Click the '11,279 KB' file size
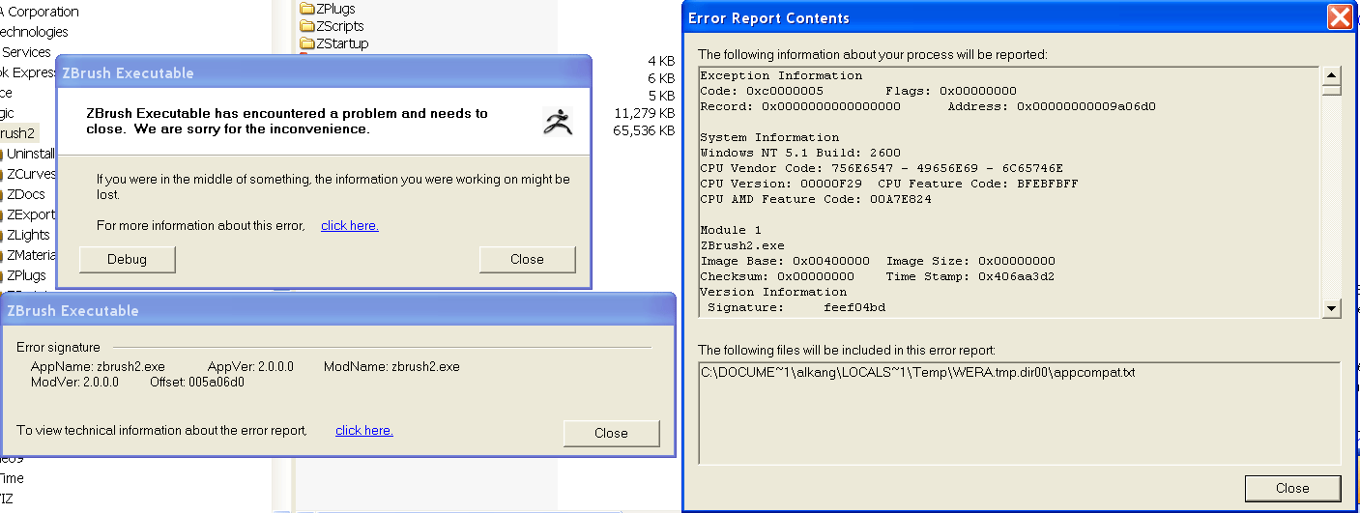Image resolution: width=1360 pixels, height=513 pixels. (x=645, y=113)
